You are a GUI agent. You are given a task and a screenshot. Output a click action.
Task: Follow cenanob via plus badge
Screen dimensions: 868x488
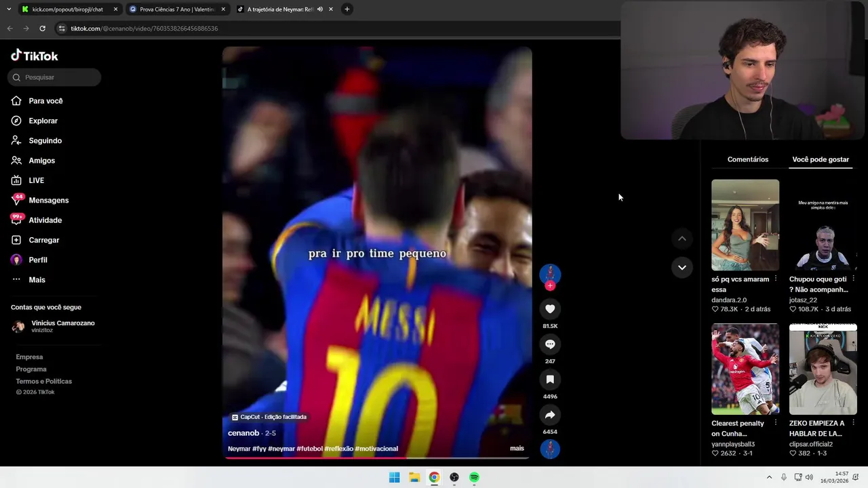pyautogui.click(x=550, y=285)
